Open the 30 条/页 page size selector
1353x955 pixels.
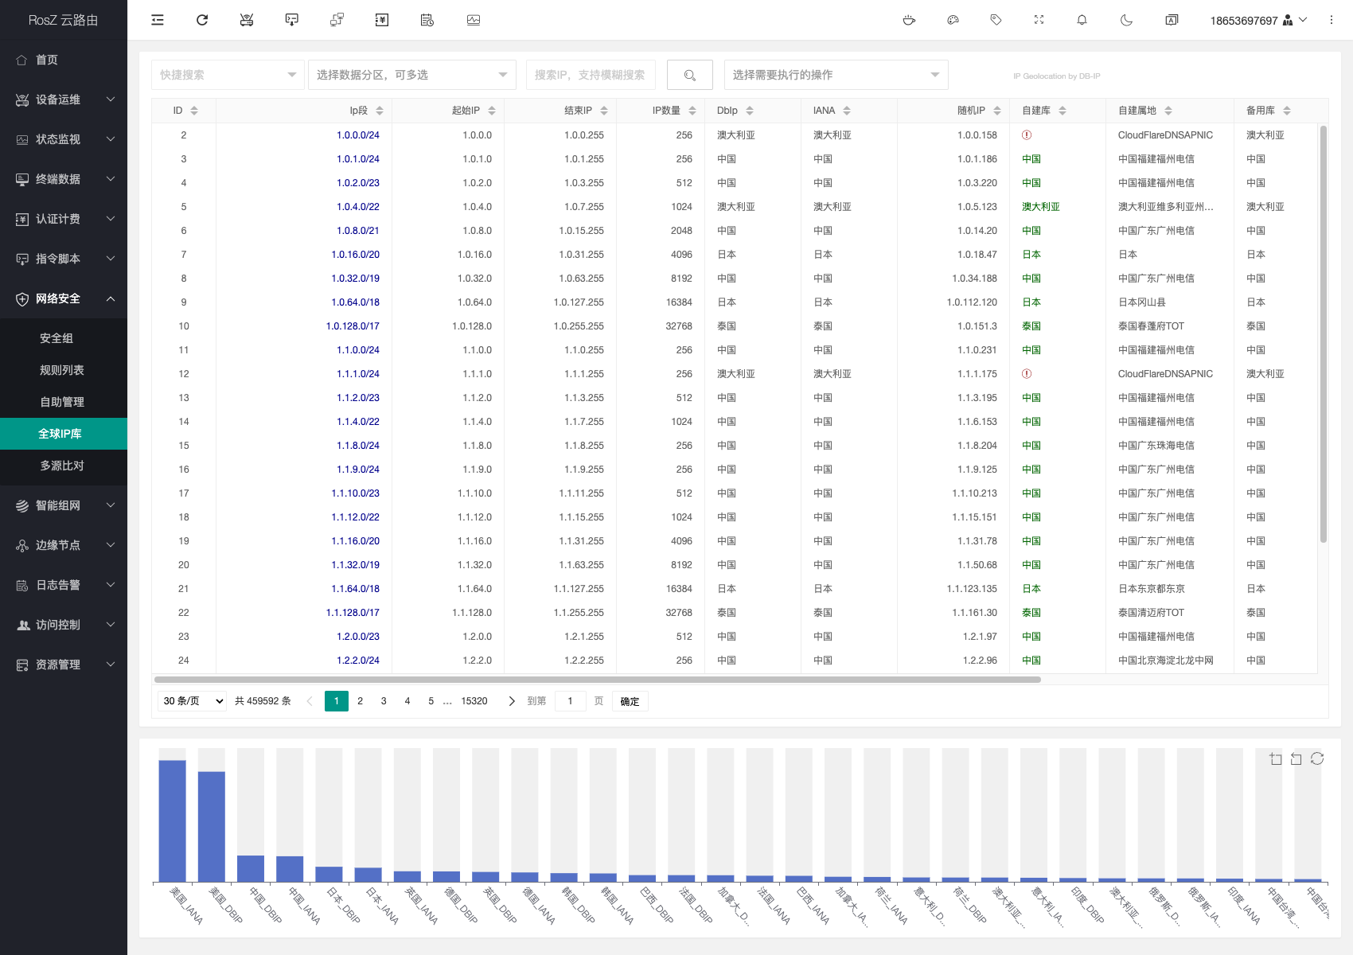pyautogui.click(x=193, y=701)
